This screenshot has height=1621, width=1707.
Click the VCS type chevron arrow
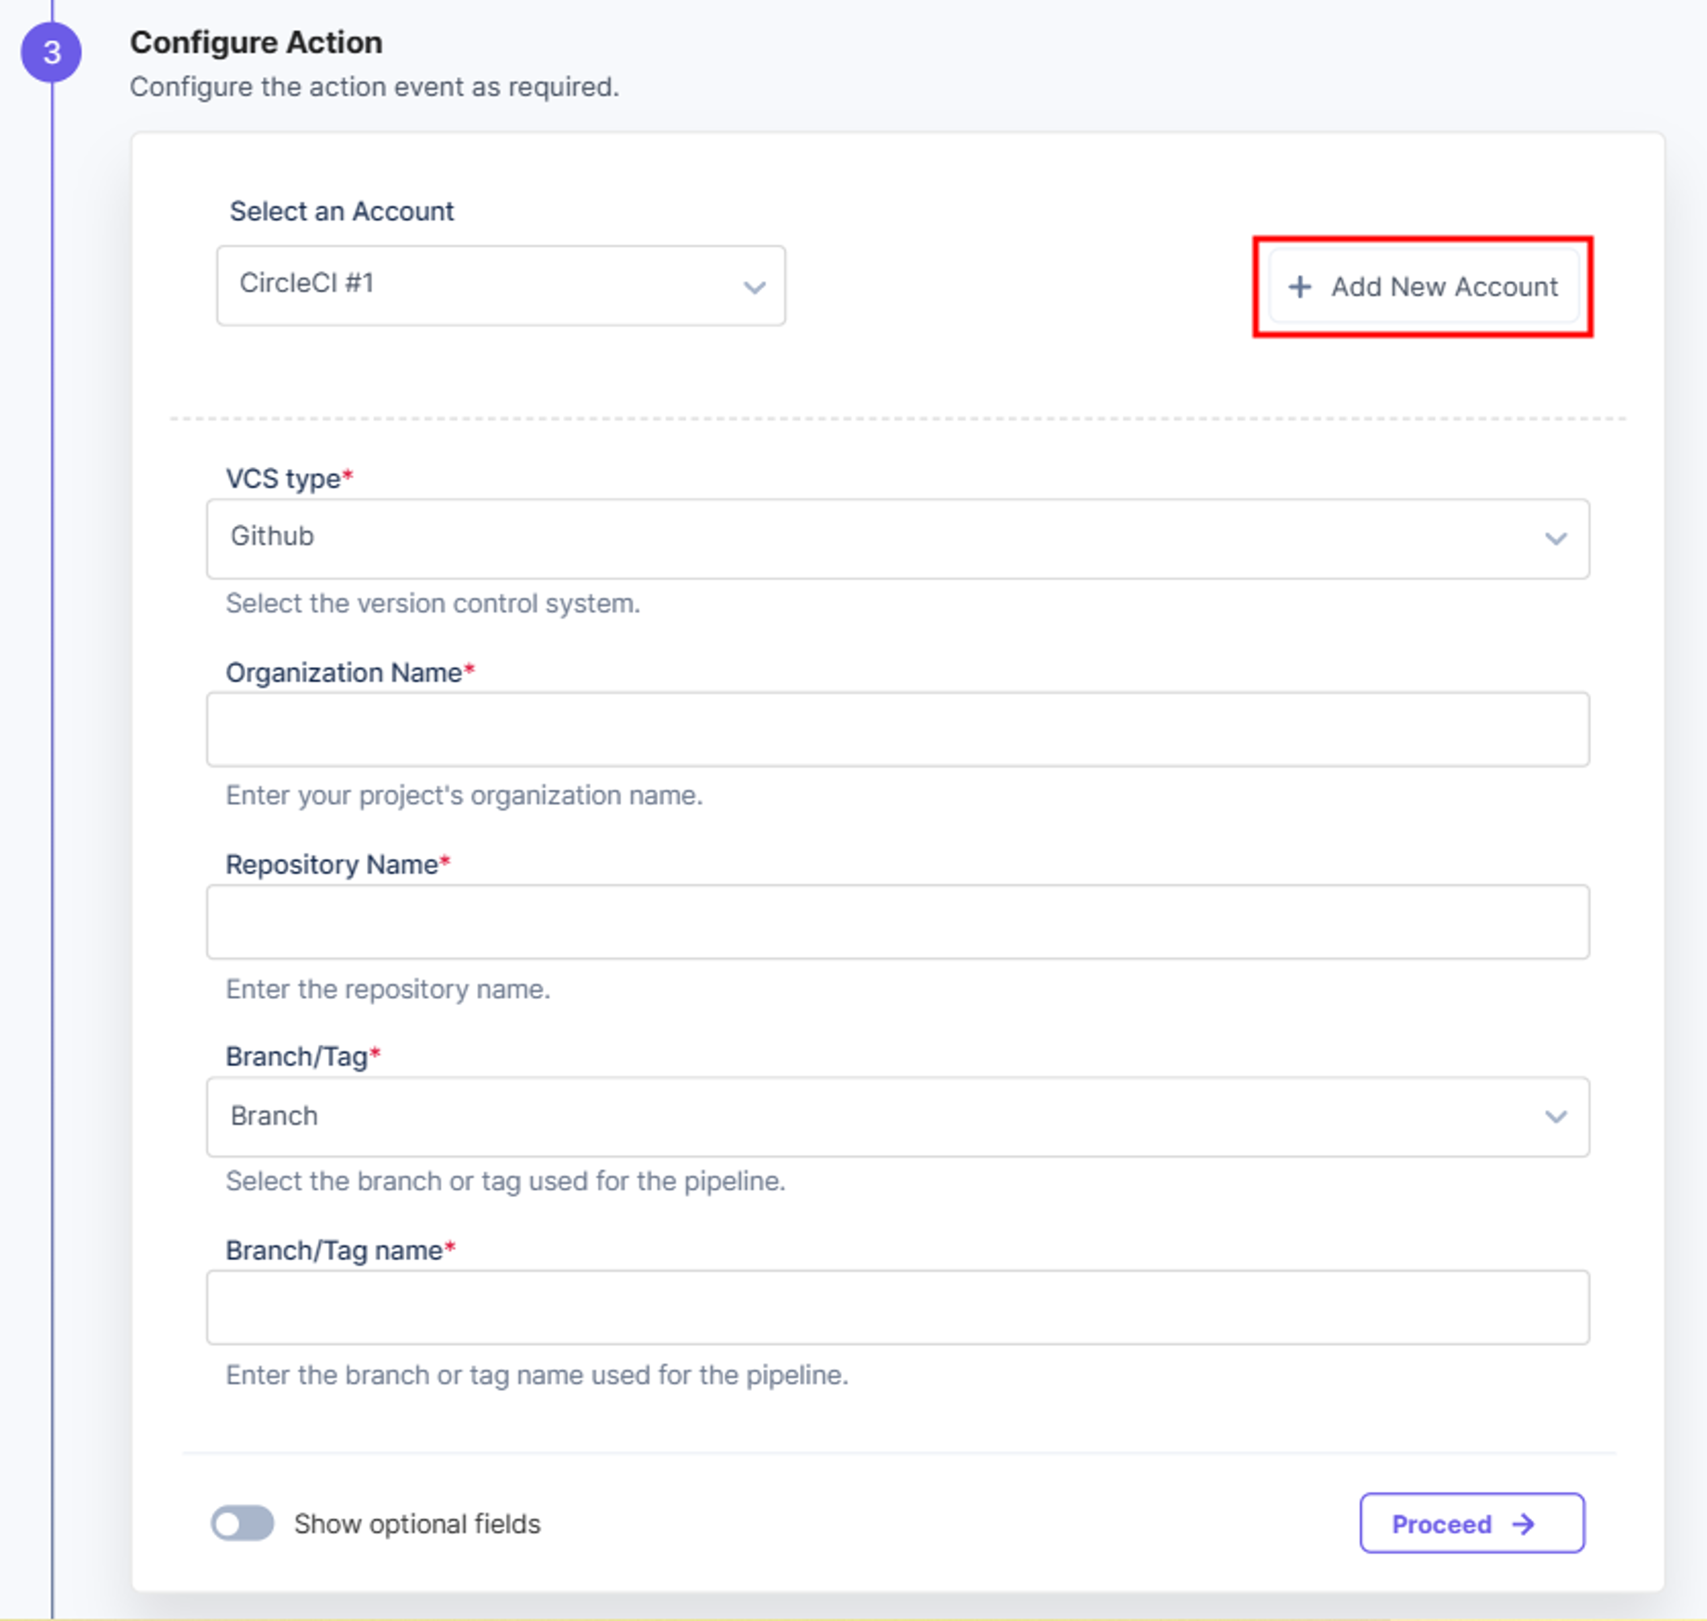click(1556, 538)
